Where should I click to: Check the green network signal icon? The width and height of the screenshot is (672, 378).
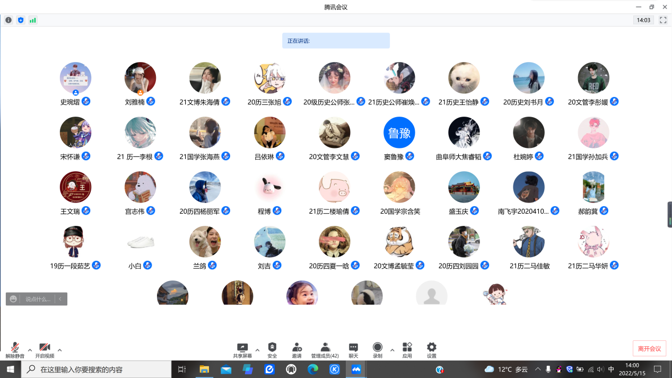(x=33, y=20)
